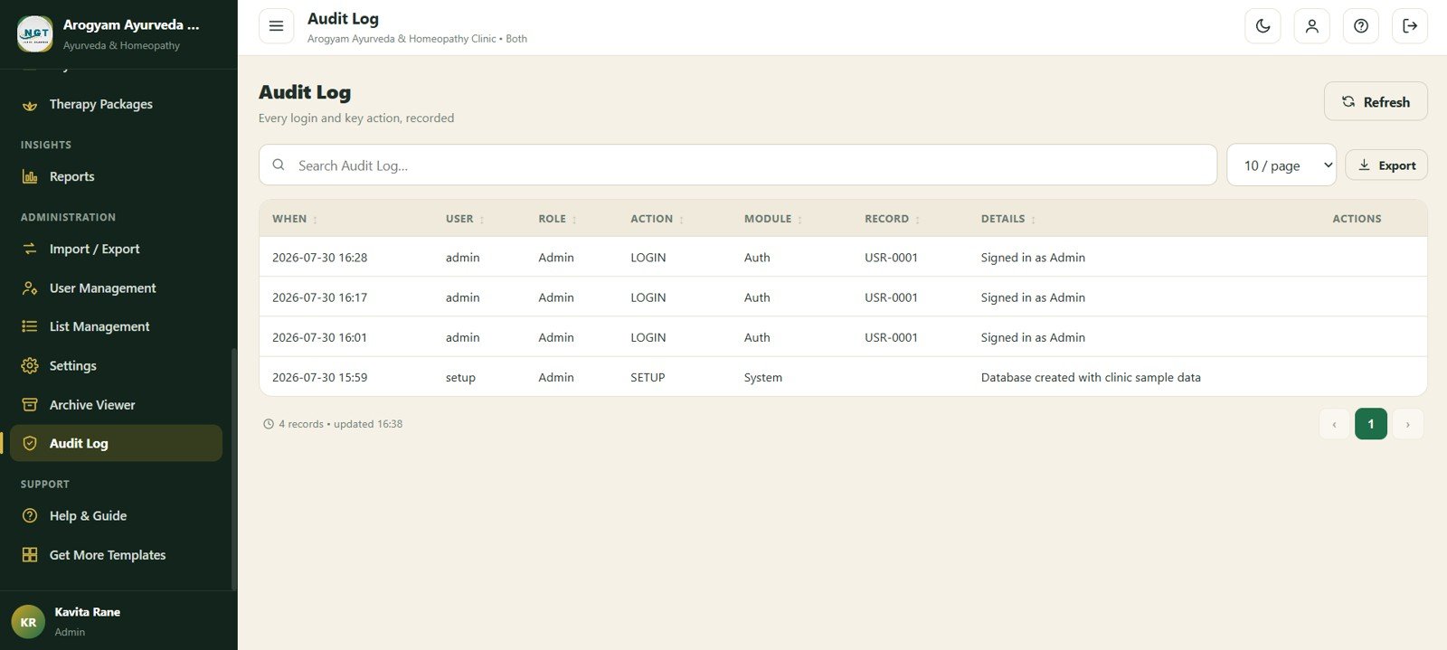Screen dimensions: 1447x650
Task: Click the Import / Export arrows icon
Action: tap(30, 249)
